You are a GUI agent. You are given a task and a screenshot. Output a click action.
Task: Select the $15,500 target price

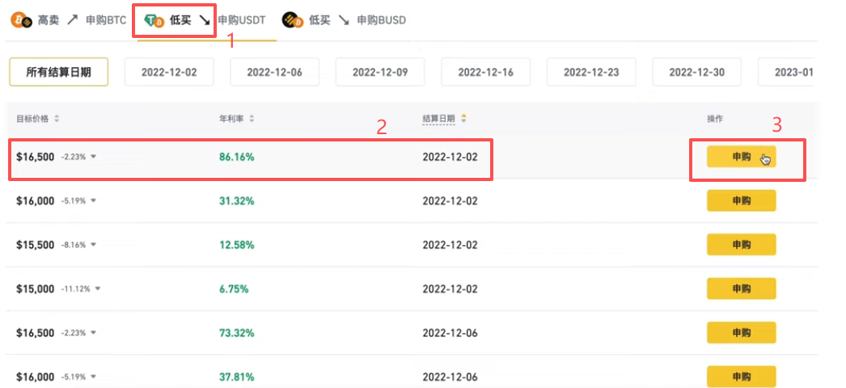tap(35, 245)
